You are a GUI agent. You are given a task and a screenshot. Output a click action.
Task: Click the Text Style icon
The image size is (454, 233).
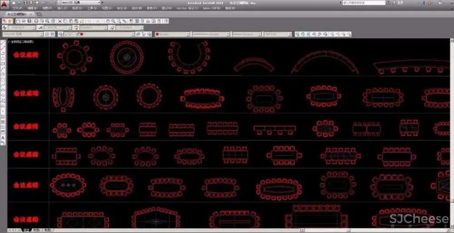tap(5, 28)
